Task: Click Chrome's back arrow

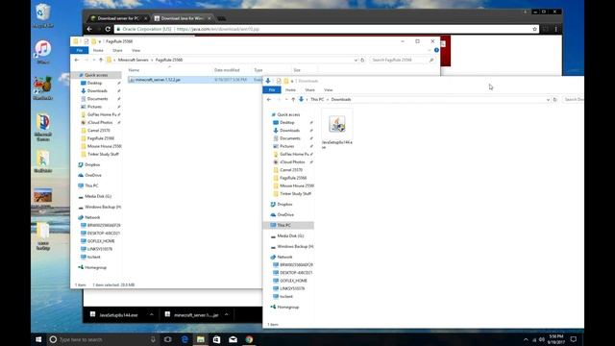Action: pos(89,29)
